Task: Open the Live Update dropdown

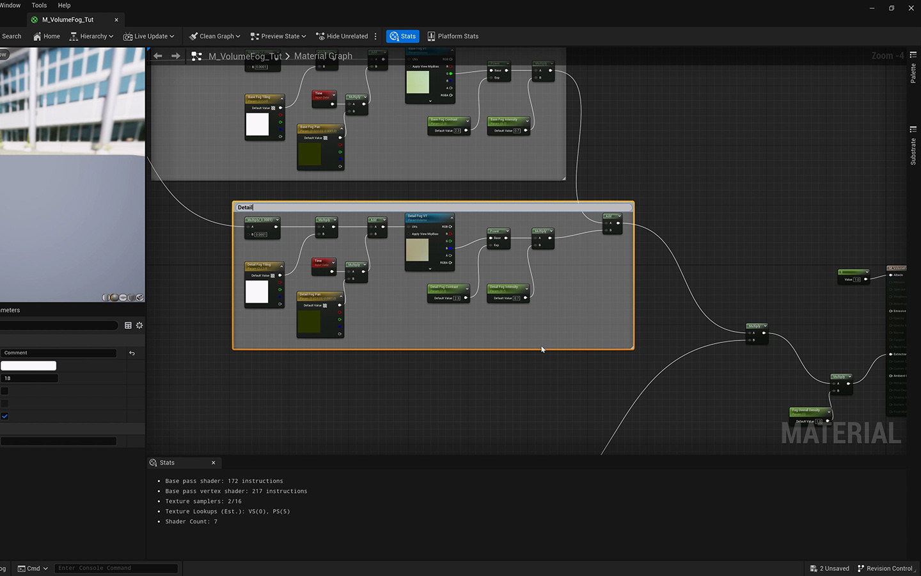Action: click(148, 36)
